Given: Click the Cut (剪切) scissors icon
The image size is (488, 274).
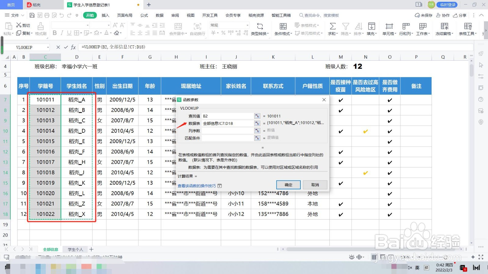Looking at the screenshot, I should (x=19, y=25).
